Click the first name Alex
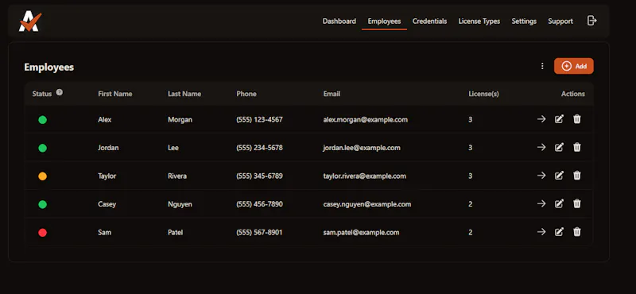Viewport: 636px width, 294px height. tap(105, 120)
